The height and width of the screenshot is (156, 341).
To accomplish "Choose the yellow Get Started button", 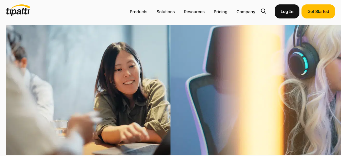I will 318,11.
